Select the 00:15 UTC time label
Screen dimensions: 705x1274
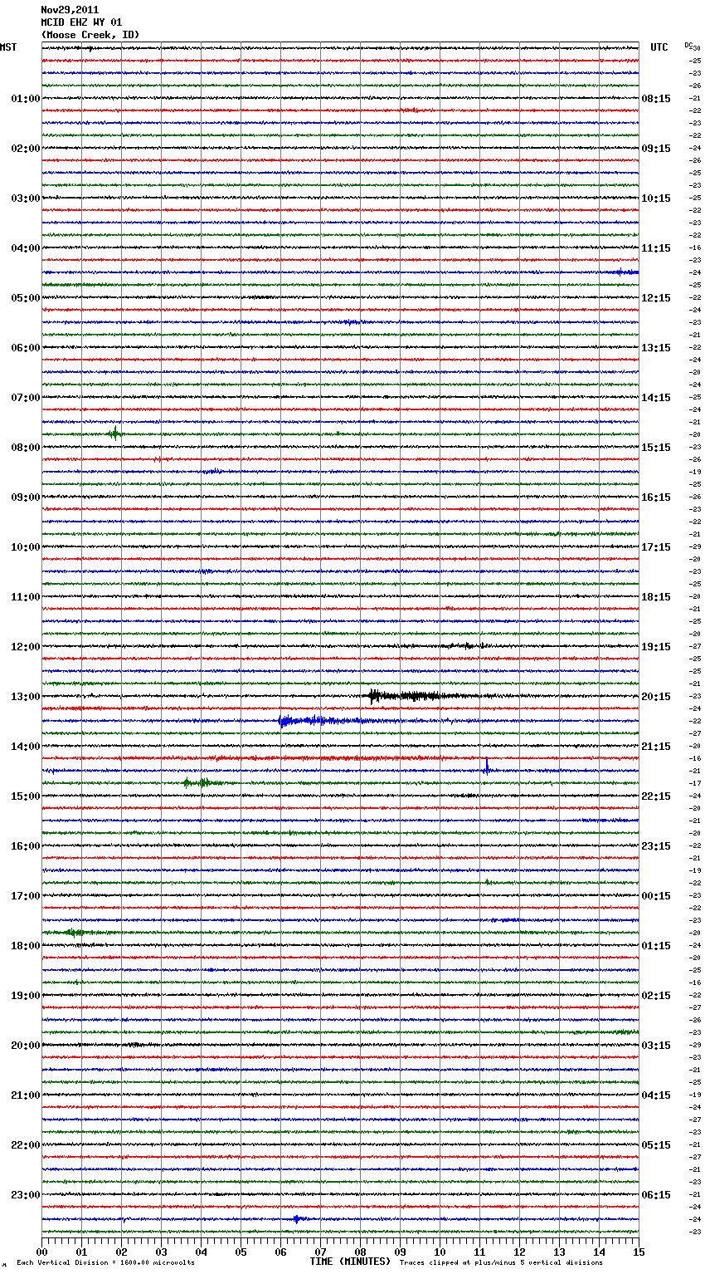point(656,896)
